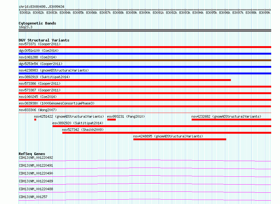
Task: Click the red bar for nsv527342
Action: coord(167,133)
